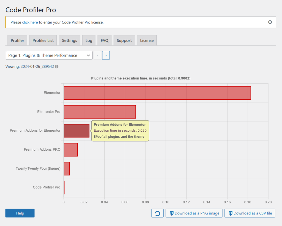Download as a PNG image
Screen dimensions: 282x226
pos(194,213)
